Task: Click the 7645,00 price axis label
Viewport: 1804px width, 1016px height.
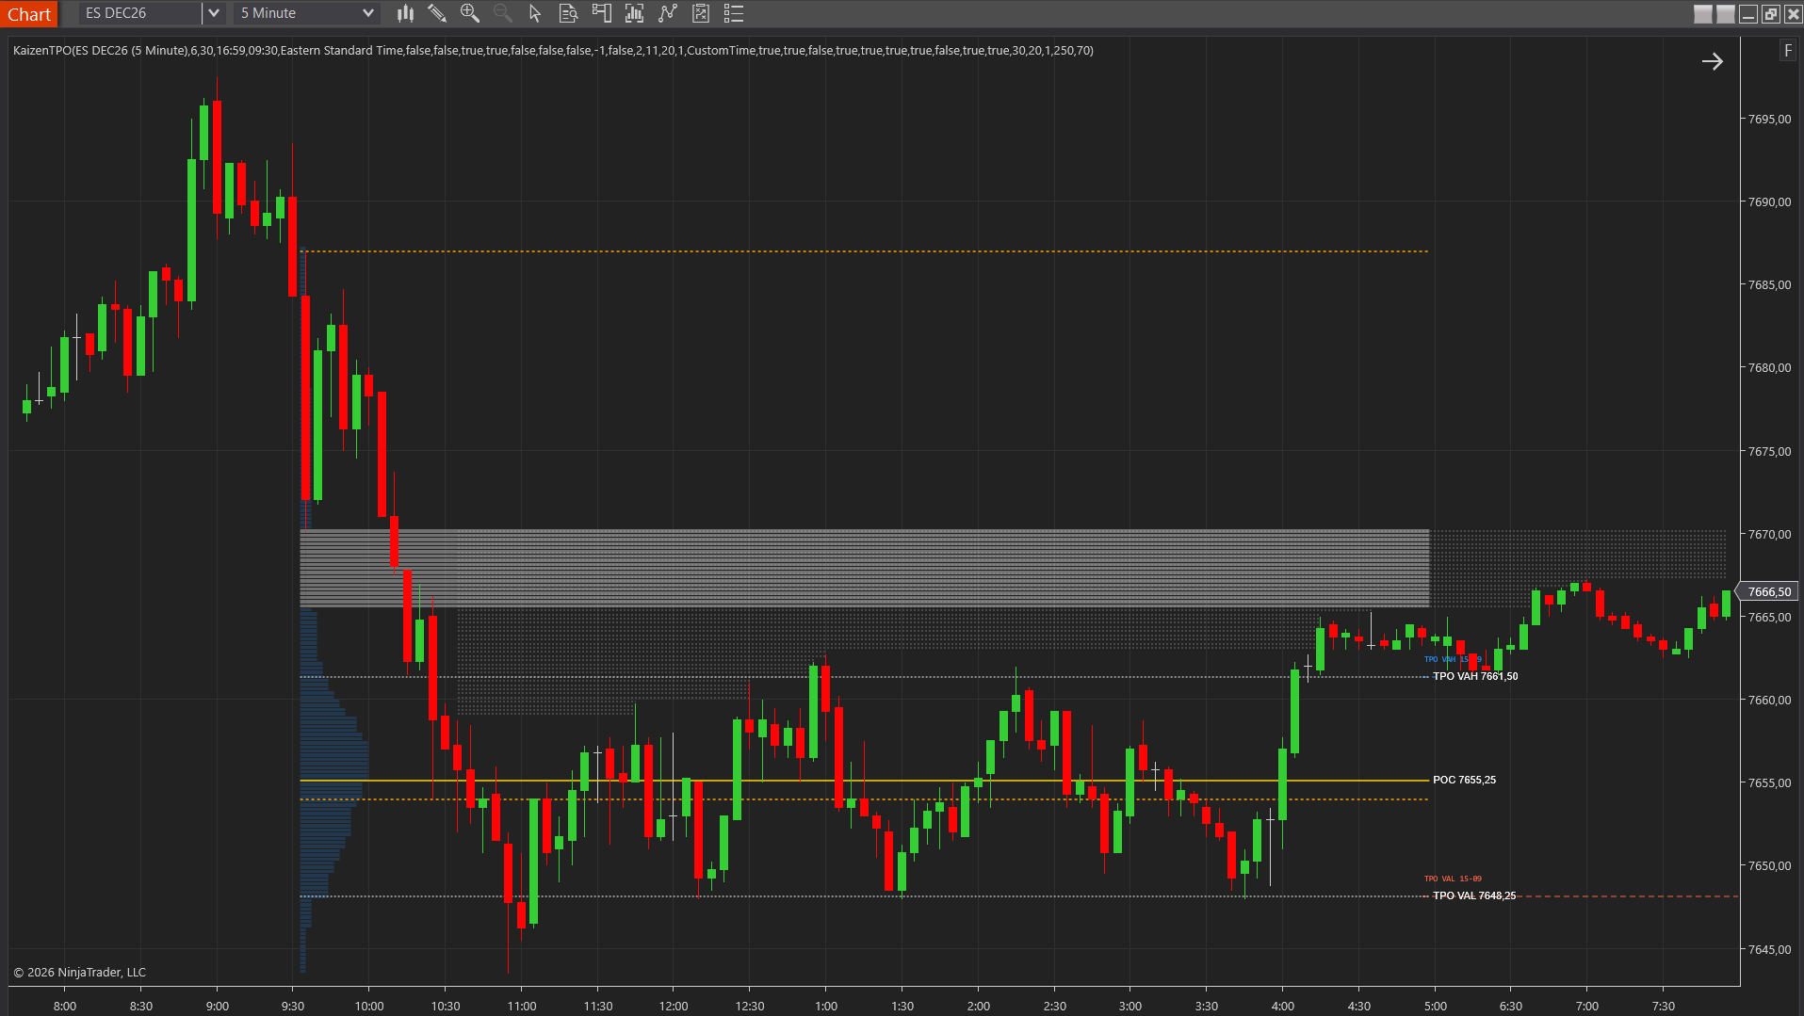Action: (1769, 949)
